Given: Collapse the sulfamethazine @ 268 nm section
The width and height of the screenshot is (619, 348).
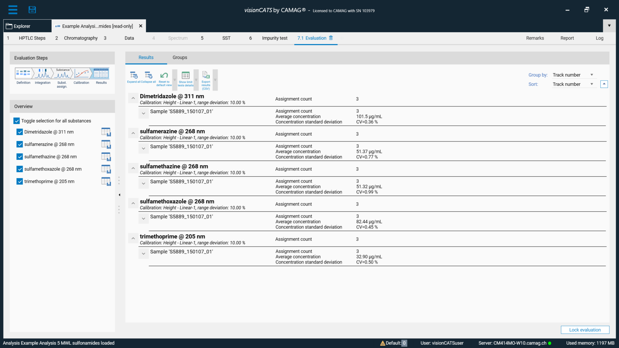Looking at the screenshot, I should pyautogui.click(x=133, y=168).
